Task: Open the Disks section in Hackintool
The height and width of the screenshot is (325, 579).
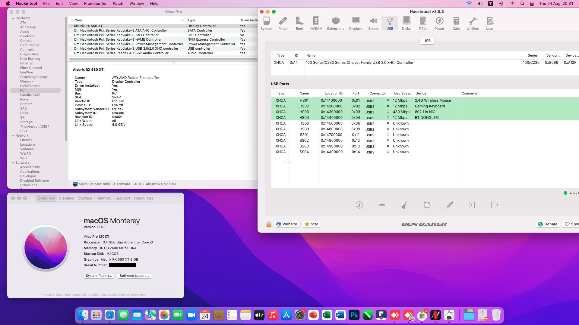Action: (x=406, y=23)
